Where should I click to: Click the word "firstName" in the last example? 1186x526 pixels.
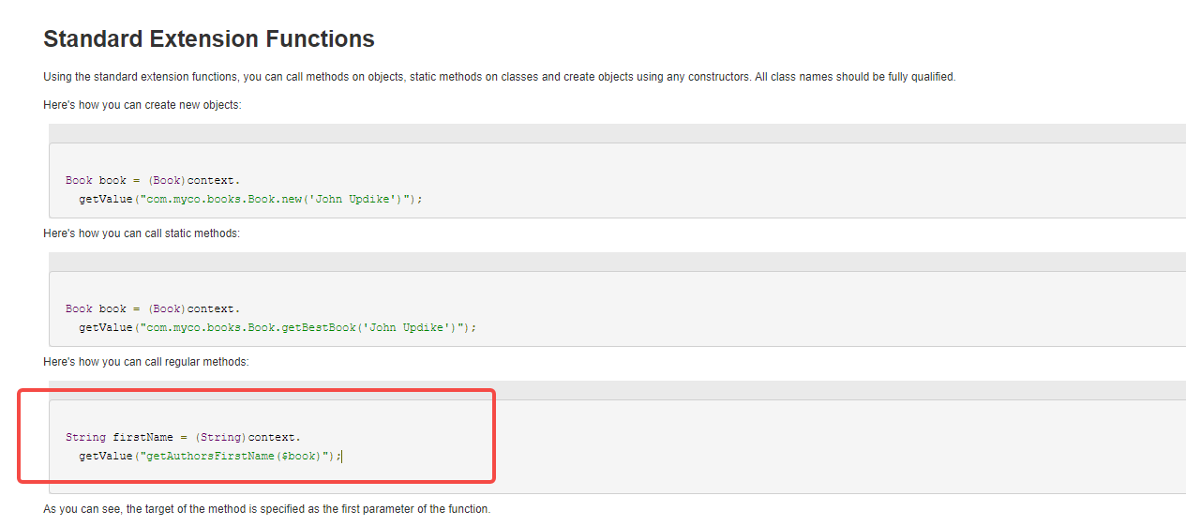pyautogui.click(x=143, y=437)
